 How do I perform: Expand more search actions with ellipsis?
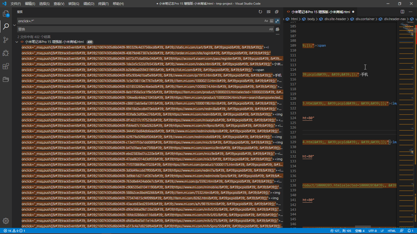point(277,34)
